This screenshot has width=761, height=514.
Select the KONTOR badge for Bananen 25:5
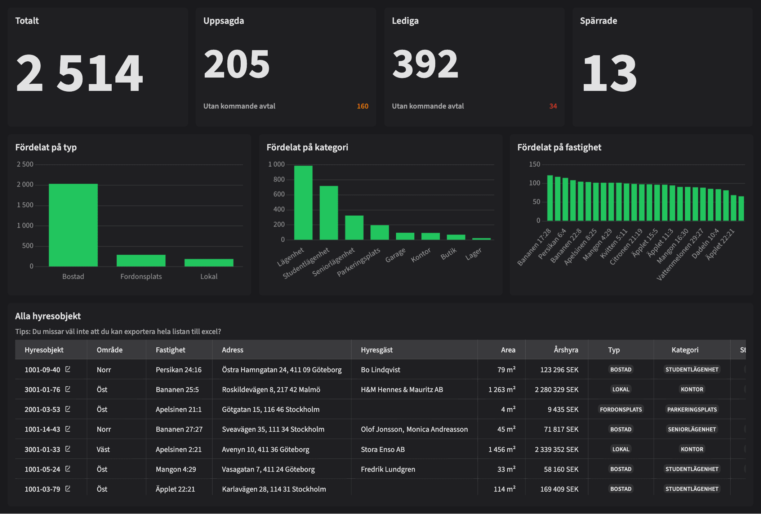coord(692,389)
